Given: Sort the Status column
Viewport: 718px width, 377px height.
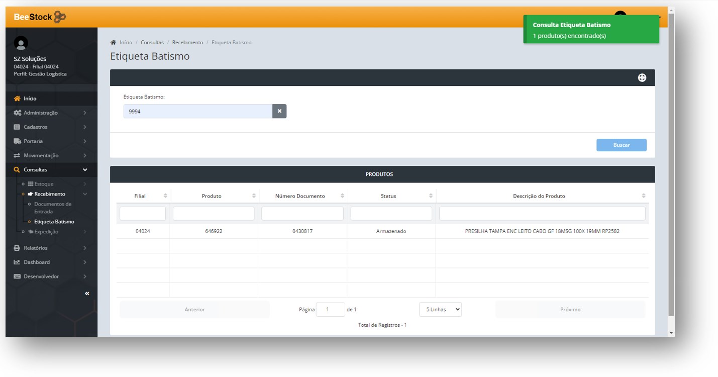Looking at the screenshot, I should coord(431,196).
